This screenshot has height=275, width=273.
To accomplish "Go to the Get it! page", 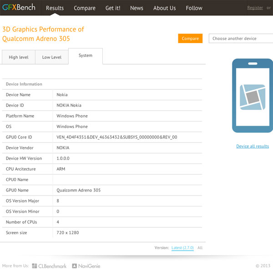I will tap(113, 8).
